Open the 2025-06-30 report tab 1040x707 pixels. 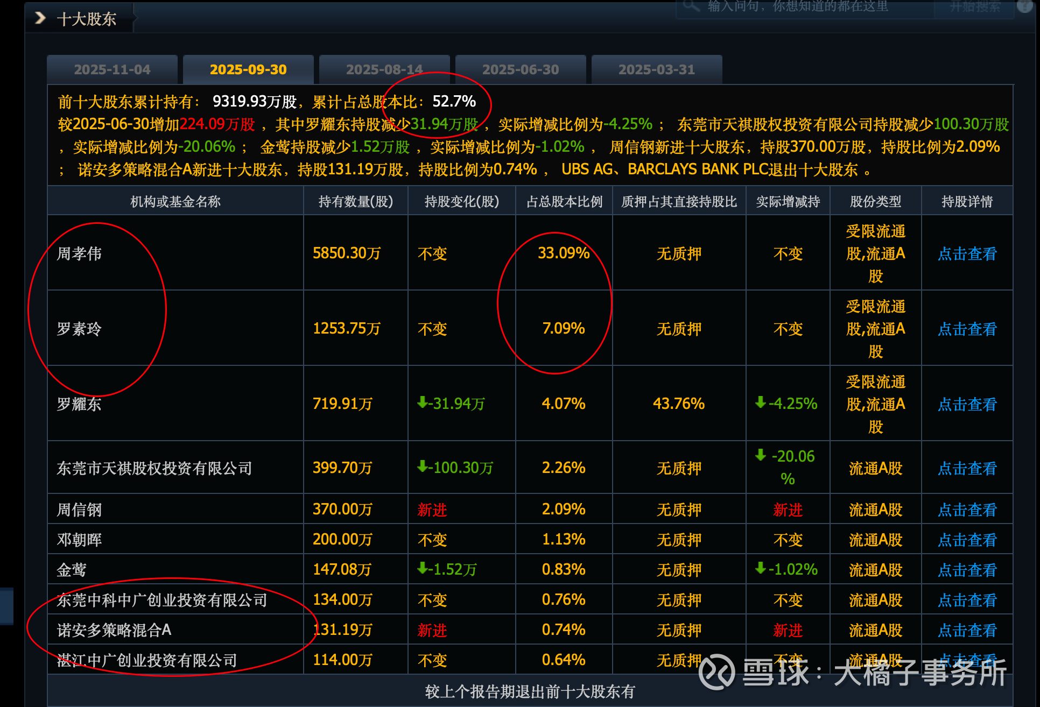[x=521, y=69]
